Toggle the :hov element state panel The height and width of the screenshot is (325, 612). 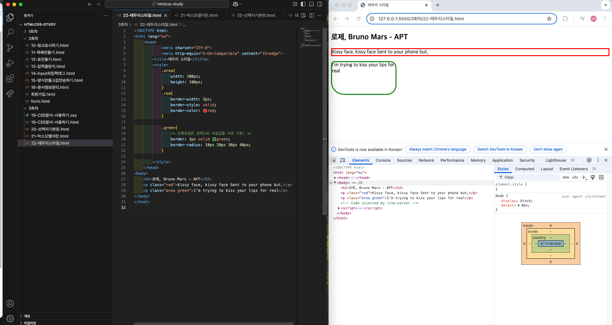566,177
